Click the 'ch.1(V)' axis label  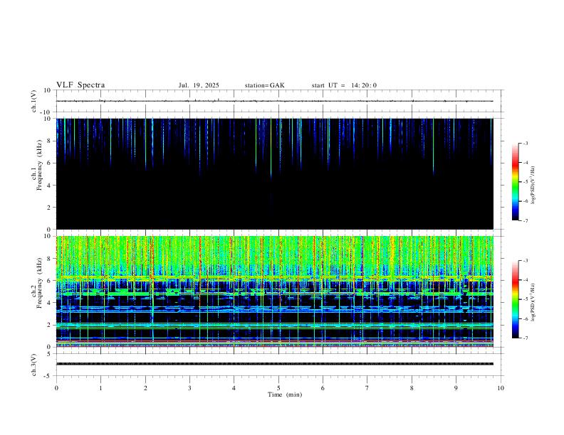coord(34,101)
